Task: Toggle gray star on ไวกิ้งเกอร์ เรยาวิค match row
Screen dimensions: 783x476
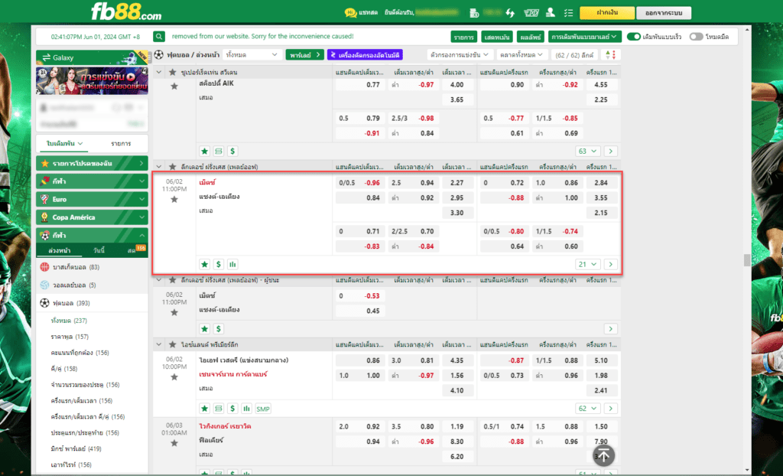Action: 174,443
